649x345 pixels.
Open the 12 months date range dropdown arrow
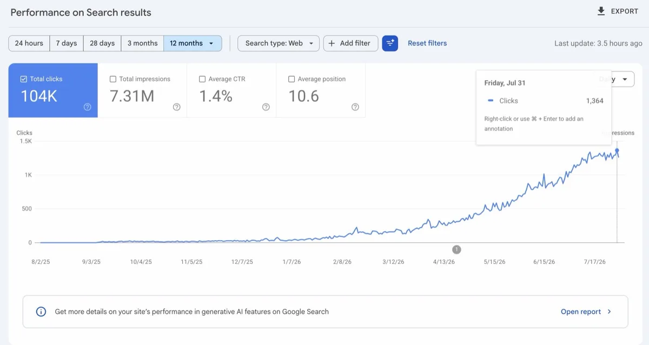point(211,43)
